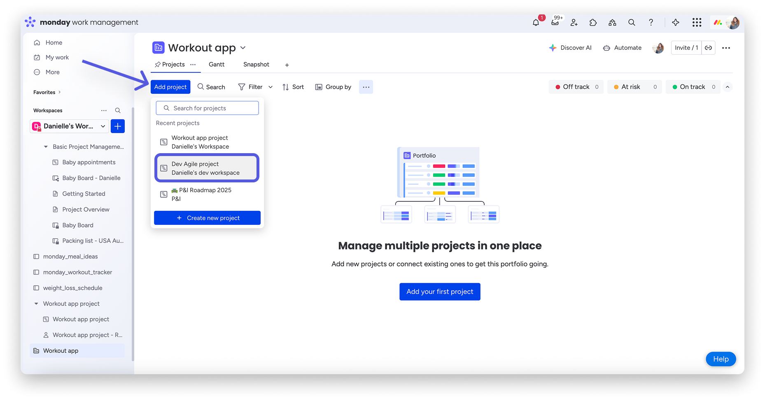Open More in left sidebar
This screenshot has width=765, height=401.
[x=52, y=72]
